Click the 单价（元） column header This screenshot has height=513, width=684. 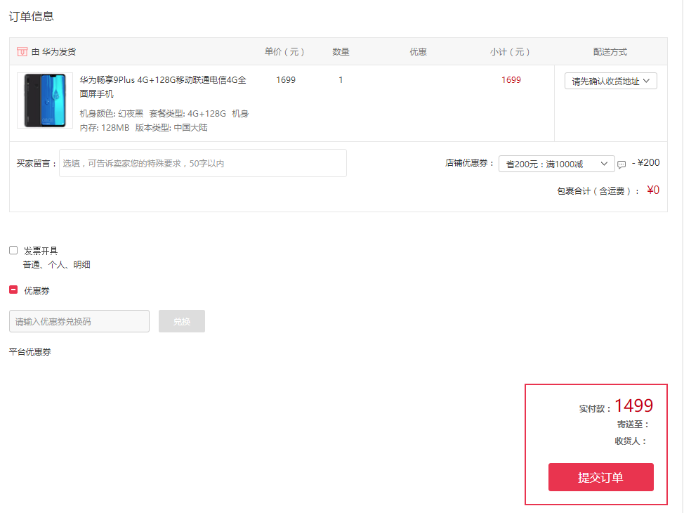[284, 52]
